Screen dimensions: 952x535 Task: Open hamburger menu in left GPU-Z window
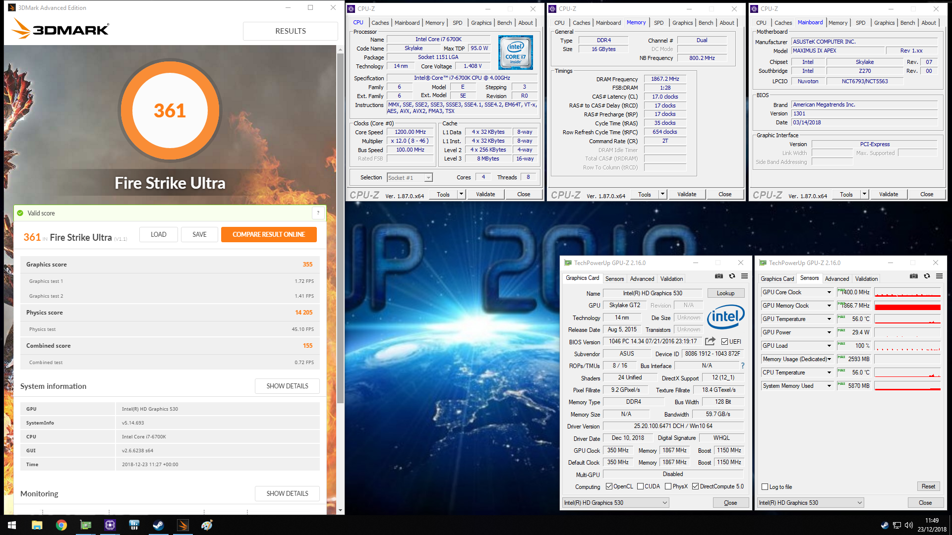pyautogui.click(x=744, y=276)
